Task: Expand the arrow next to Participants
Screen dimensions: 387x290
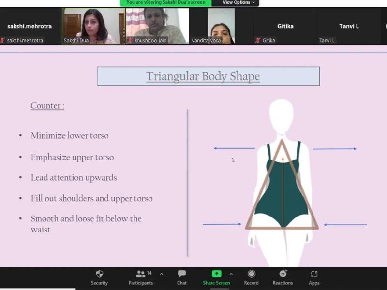Action: (x=162, y=274)
